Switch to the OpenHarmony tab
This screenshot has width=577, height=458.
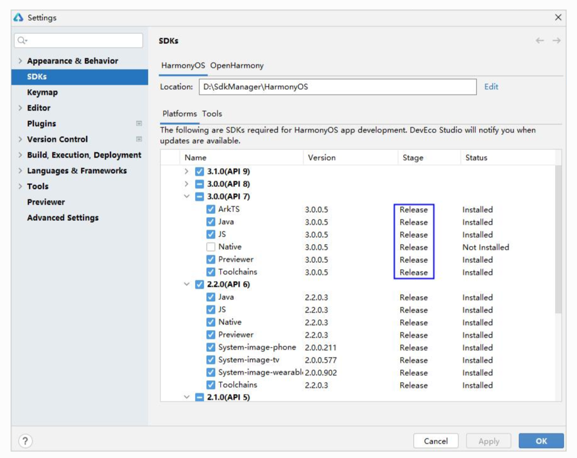point(237,65)
